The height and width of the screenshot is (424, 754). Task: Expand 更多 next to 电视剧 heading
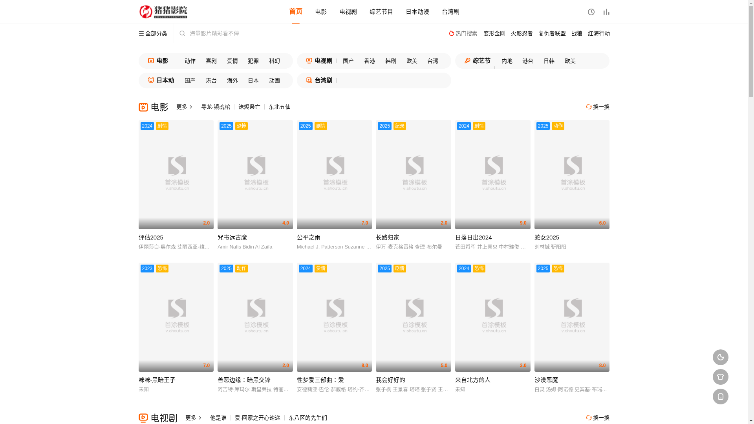click(x=193, y=418)
